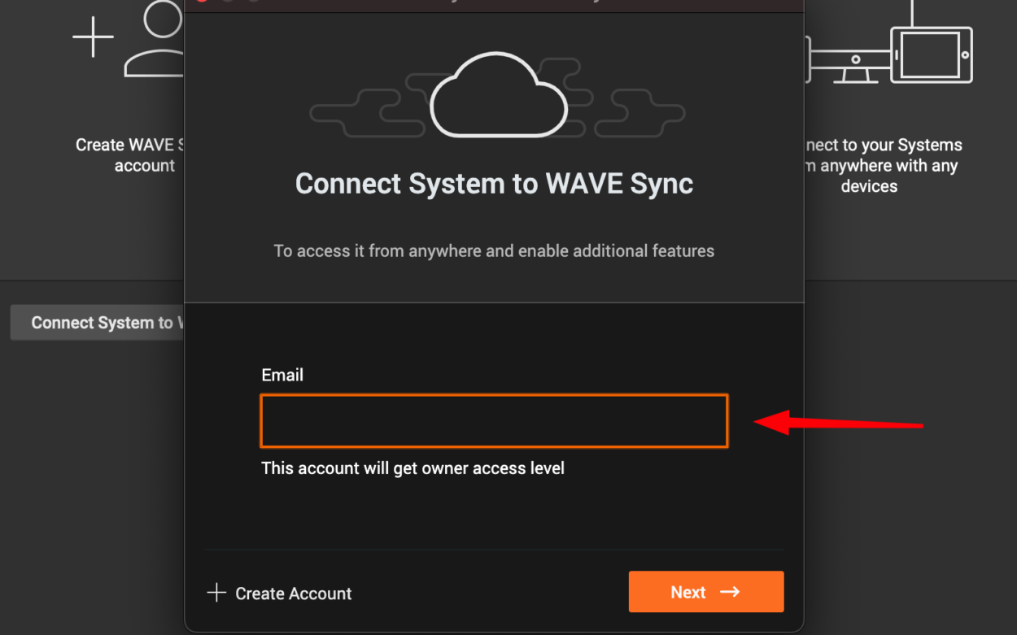Click "Create WAVE" account caption in background window
The image size is (1017, 635).
pyautogui.click(x=130, y=155)
